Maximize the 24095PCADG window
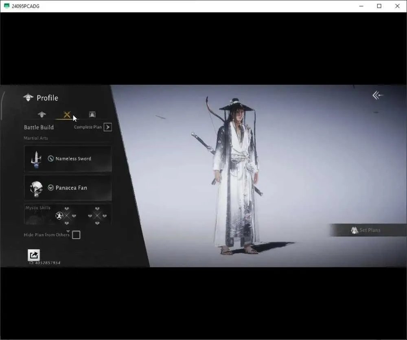The width and height of the screenshot is (407, 340). click(379, 6)
